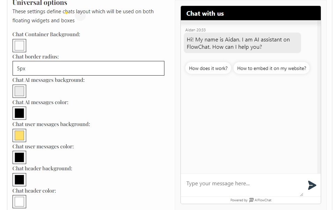Screen dimensions: 333x210
Task: Click the "How to embed it" quick reply
Action: point(272,68)
